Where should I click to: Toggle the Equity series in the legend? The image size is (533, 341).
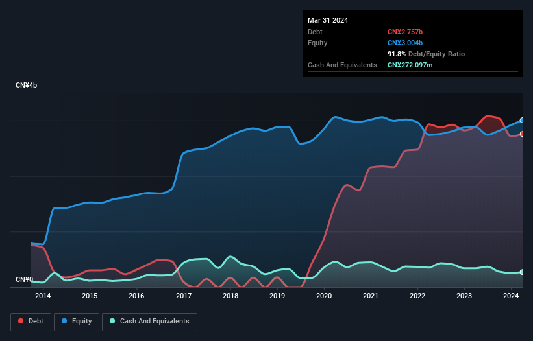pos(77,322)
